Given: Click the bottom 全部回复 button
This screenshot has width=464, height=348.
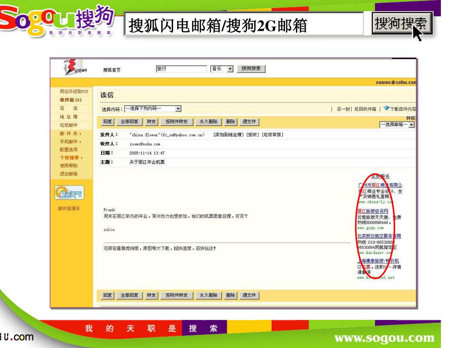Looking at the screenshot, I should click(129, 295).
